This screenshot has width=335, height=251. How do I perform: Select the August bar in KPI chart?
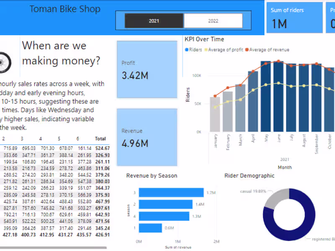tap(304, 98)
